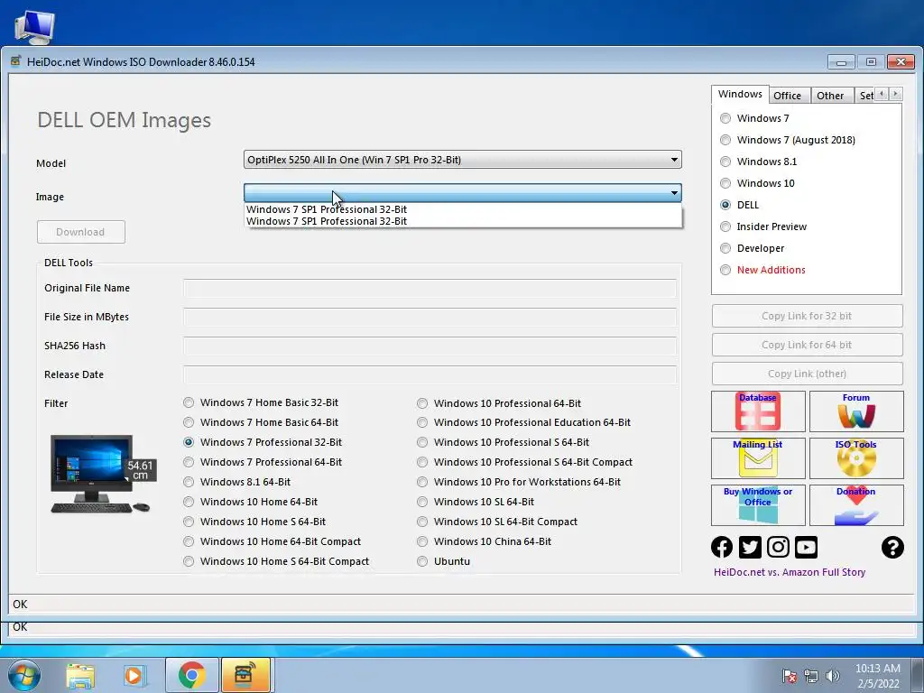924x693 pixels.
Task: Click Copy Link for 64 bit
Action: (x=807, y=345)
